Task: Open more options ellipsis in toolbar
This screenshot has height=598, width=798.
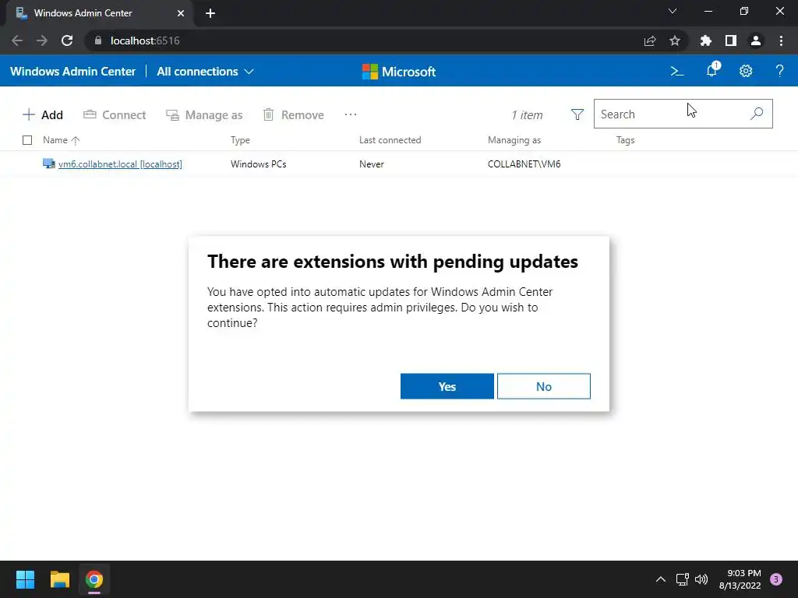Action: coord(351,115)
